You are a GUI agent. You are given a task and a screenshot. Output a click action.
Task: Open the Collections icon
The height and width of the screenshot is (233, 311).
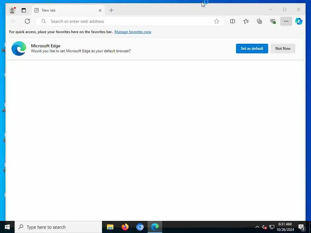[259, 21]
